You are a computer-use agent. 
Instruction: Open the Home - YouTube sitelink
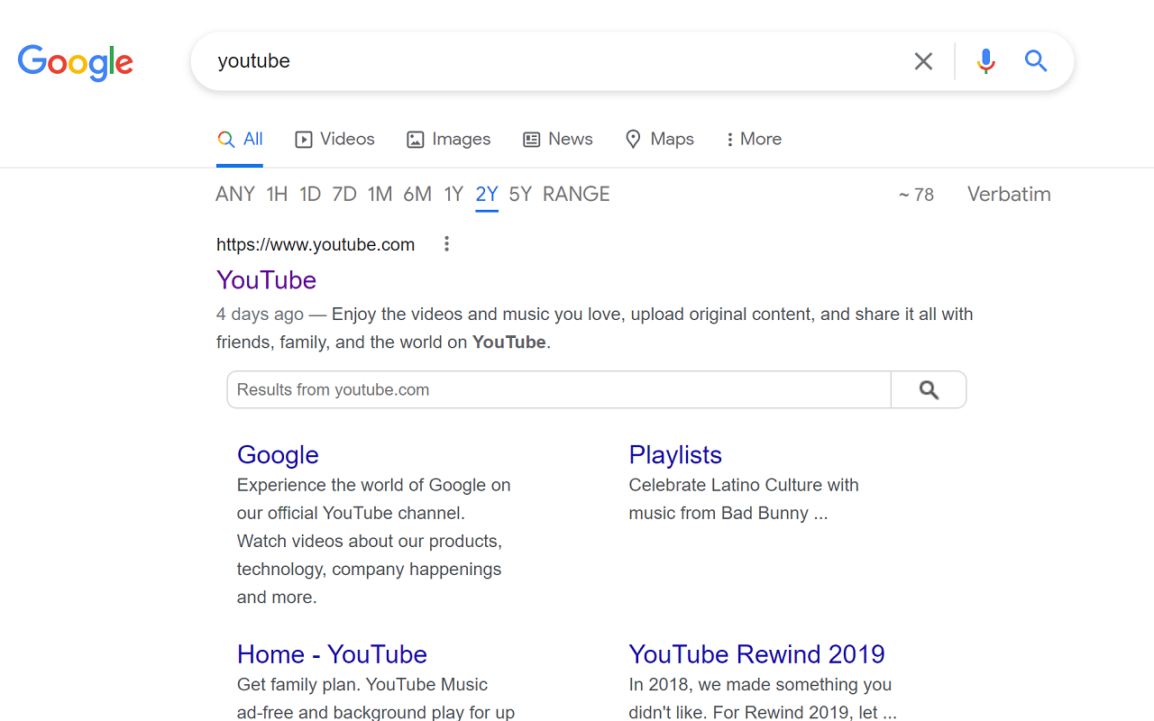332,653
